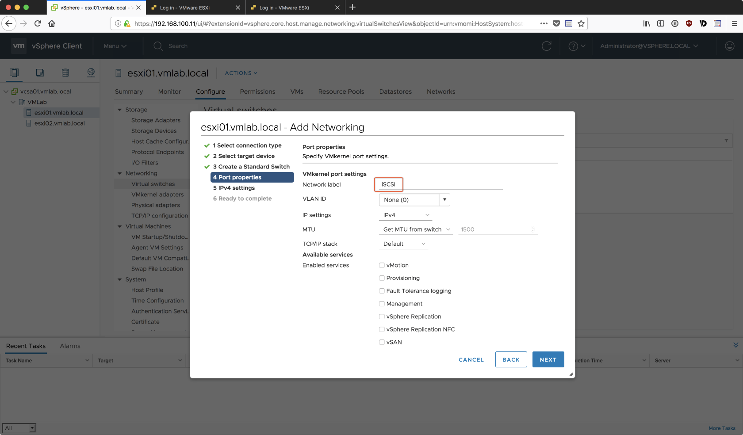Click the NEXT button
The image size is (743, 435).
pyautogui.click(x=548, y=359)
